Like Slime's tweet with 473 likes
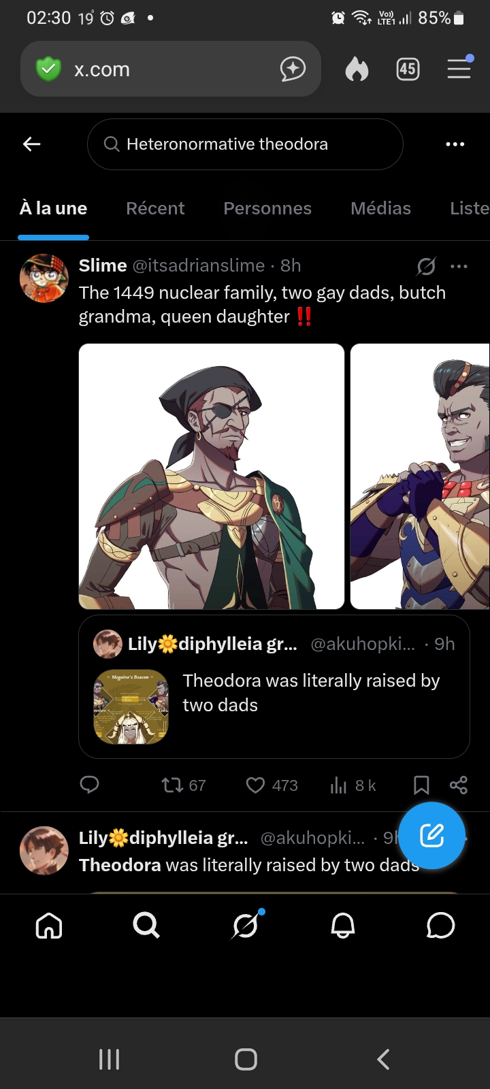The height and width of the screenshot is (1089, 490). click(x=272, y=785)
